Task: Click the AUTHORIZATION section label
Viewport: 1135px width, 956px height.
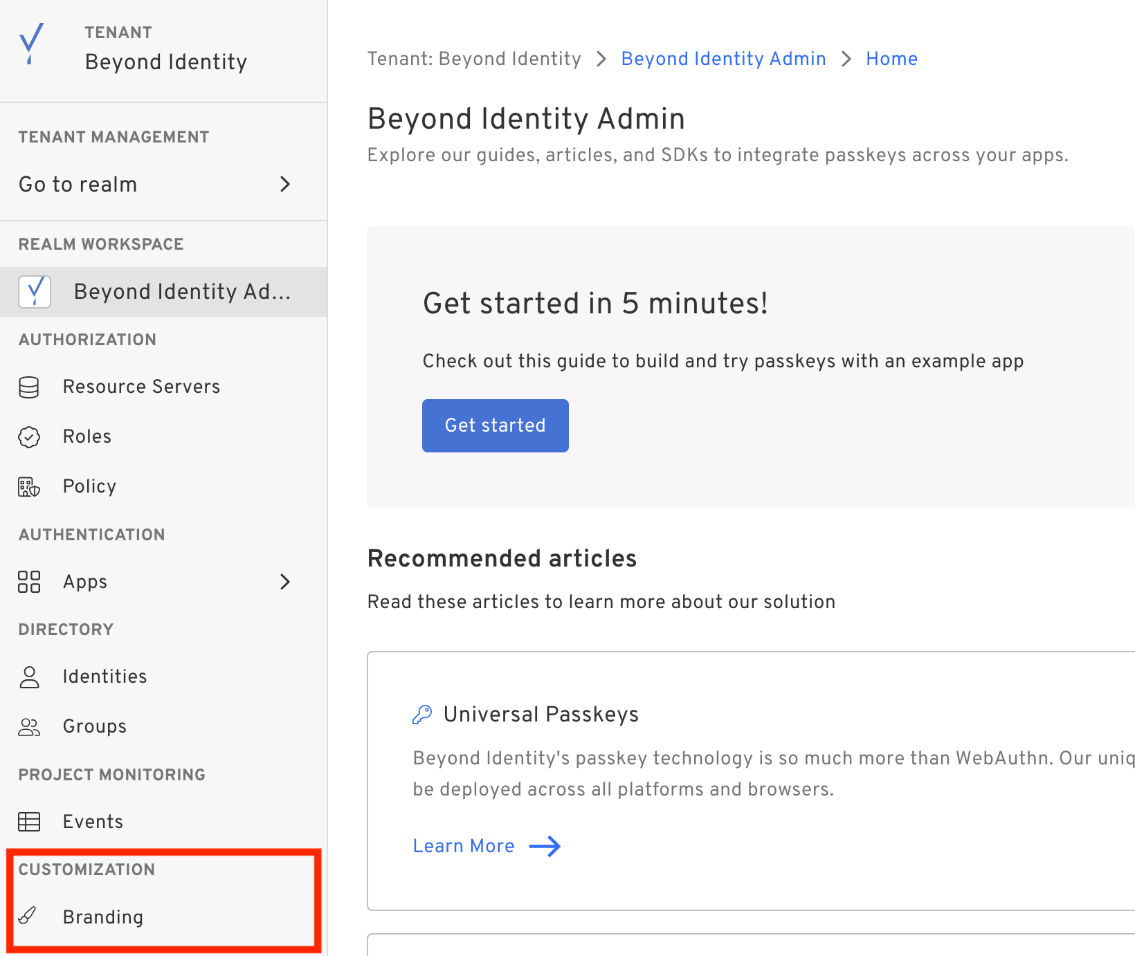Action: tap(88, 340)
